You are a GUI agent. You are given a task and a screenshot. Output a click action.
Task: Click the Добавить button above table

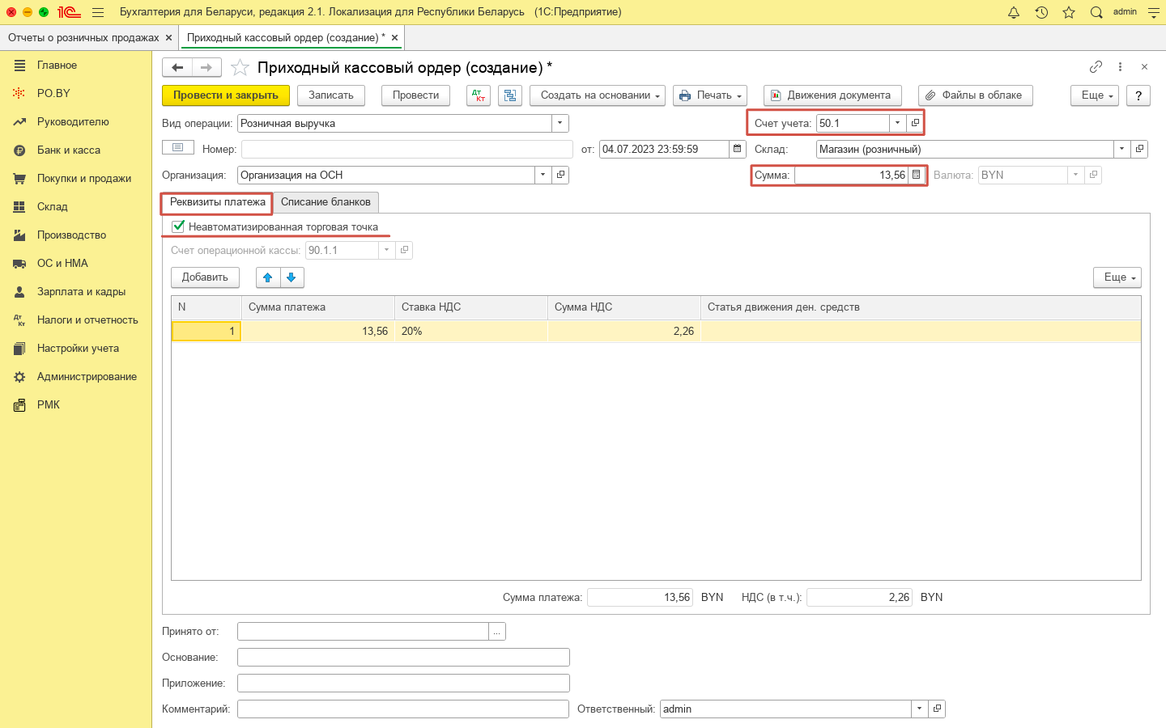pyautogui.click(x=205, y=277)
